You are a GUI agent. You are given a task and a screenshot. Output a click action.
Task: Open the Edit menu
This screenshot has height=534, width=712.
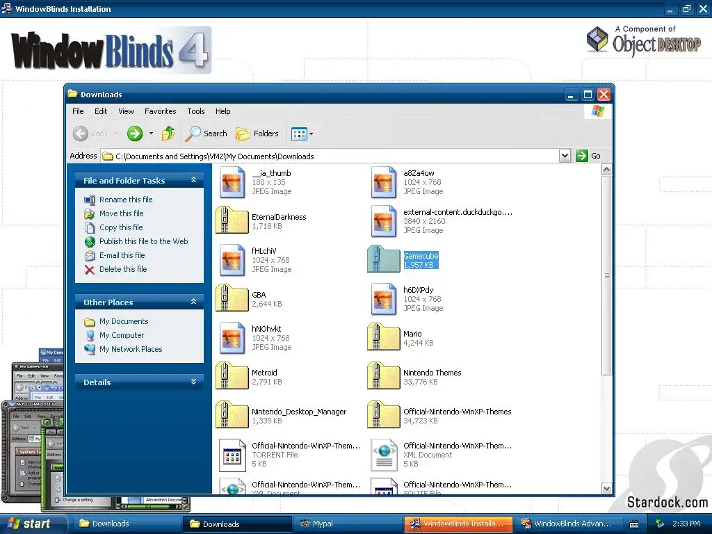[101, 111]
